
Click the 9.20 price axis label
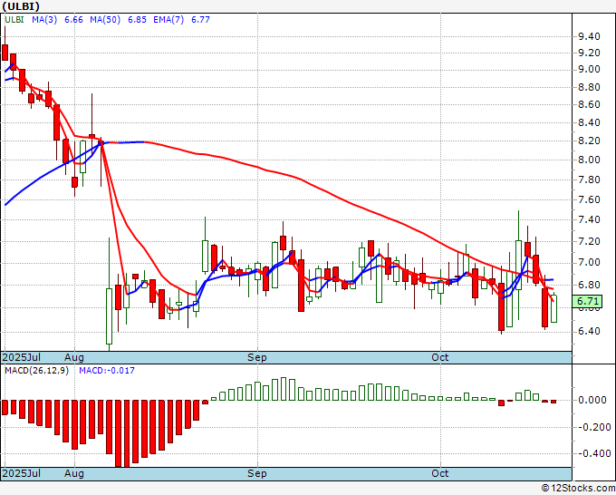point(590,53)
